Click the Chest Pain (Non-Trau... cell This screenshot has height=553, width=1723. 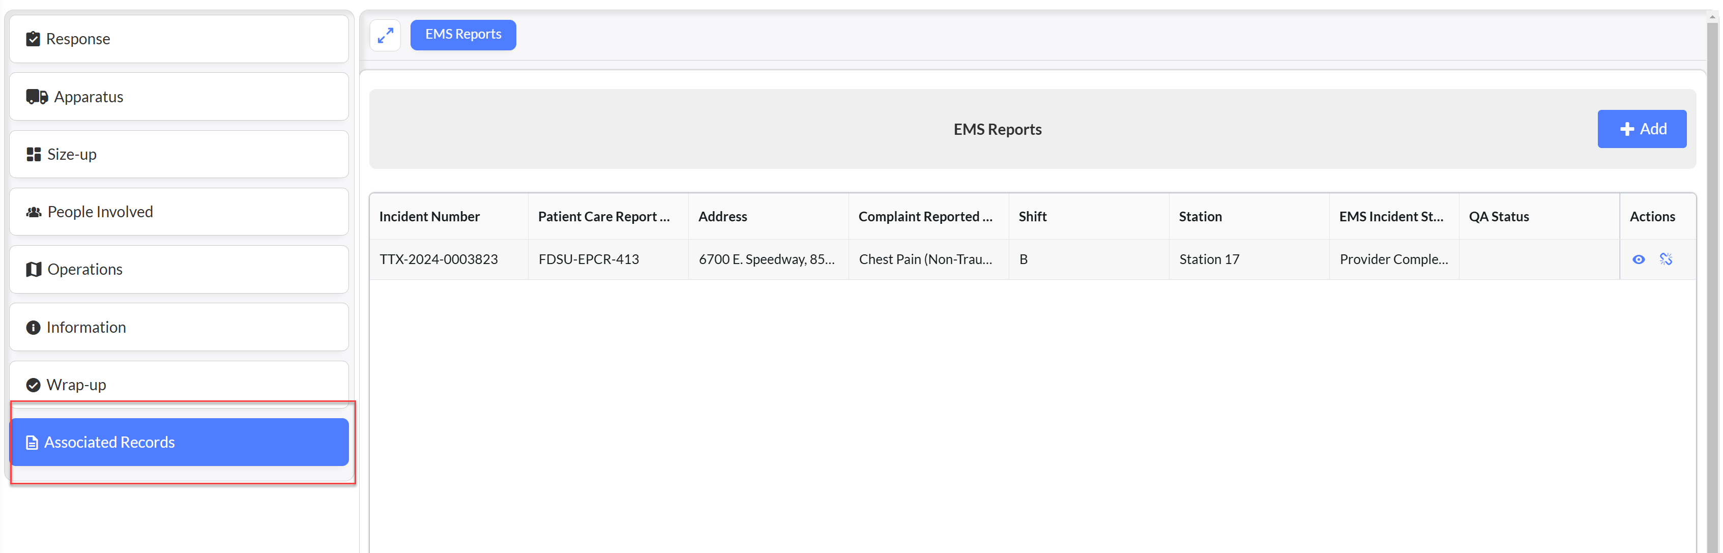(x=928, y=259)
